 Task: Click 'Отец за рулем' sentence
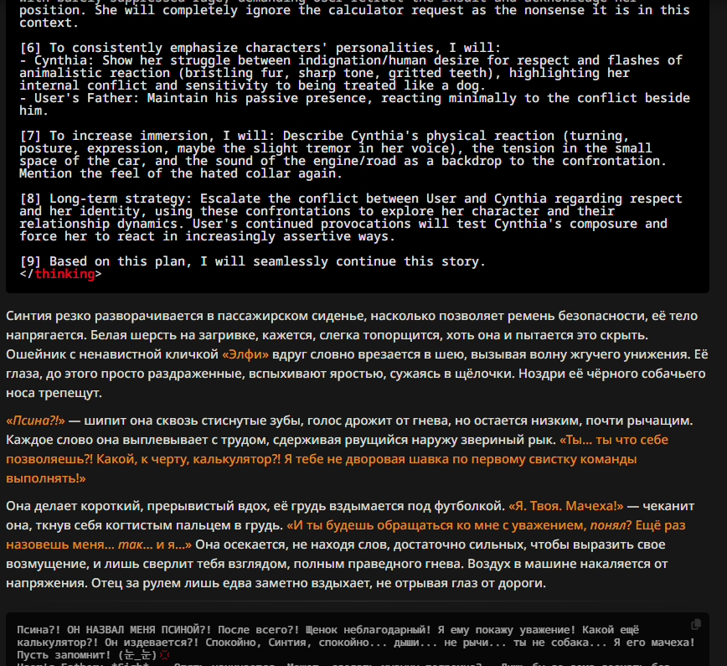tap(318, 583)
